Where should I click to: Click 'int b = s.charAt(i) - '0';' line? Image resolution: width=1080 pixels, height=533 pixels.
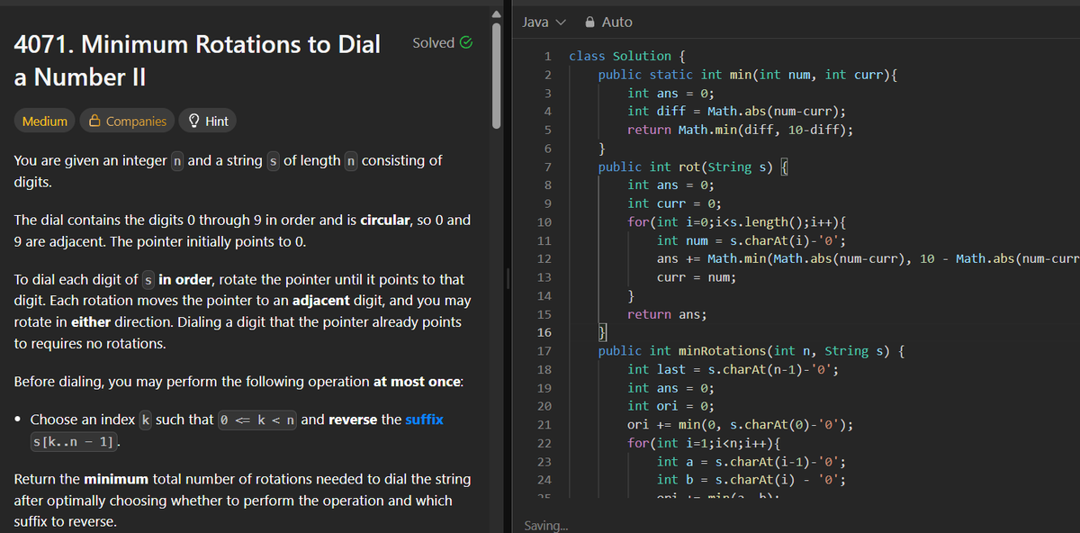pos(751,480)
